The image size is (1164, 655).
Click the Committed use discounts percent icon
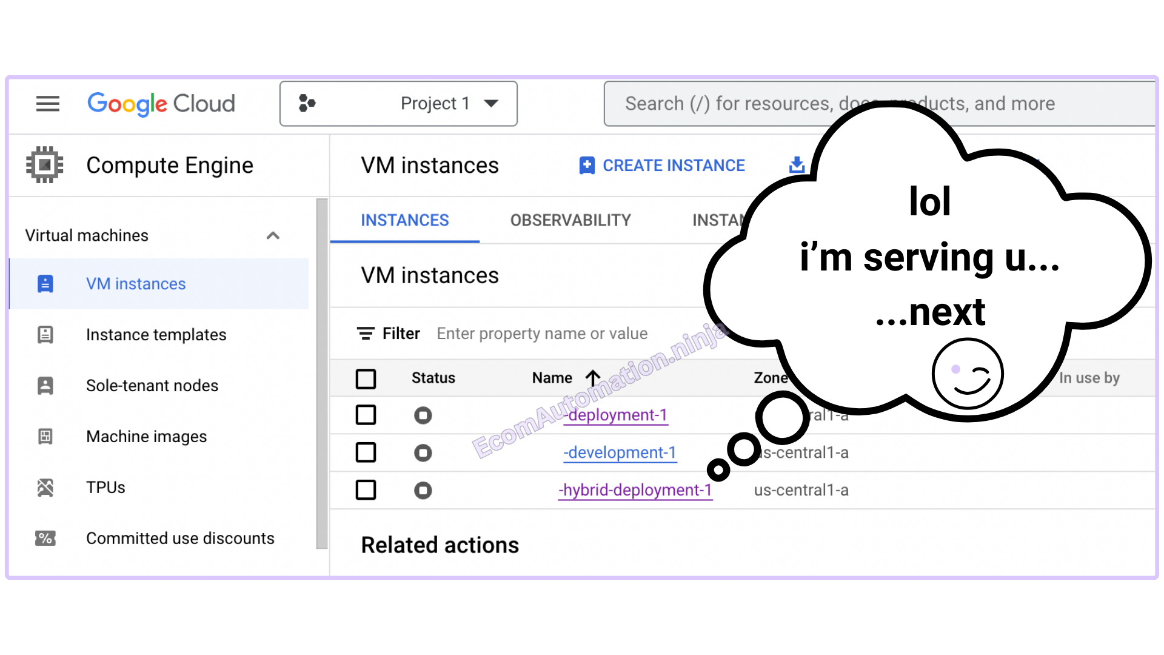45,539
